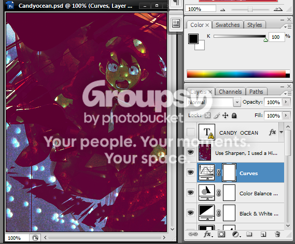Hide the Curves layer
This screenshot has height=244, width=295.
click(191, 172)
